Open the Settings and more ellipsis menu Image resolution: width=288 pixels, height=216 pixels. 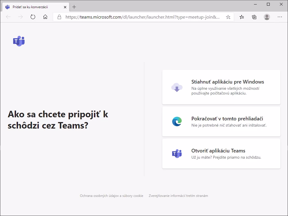[x=280, y=17]
